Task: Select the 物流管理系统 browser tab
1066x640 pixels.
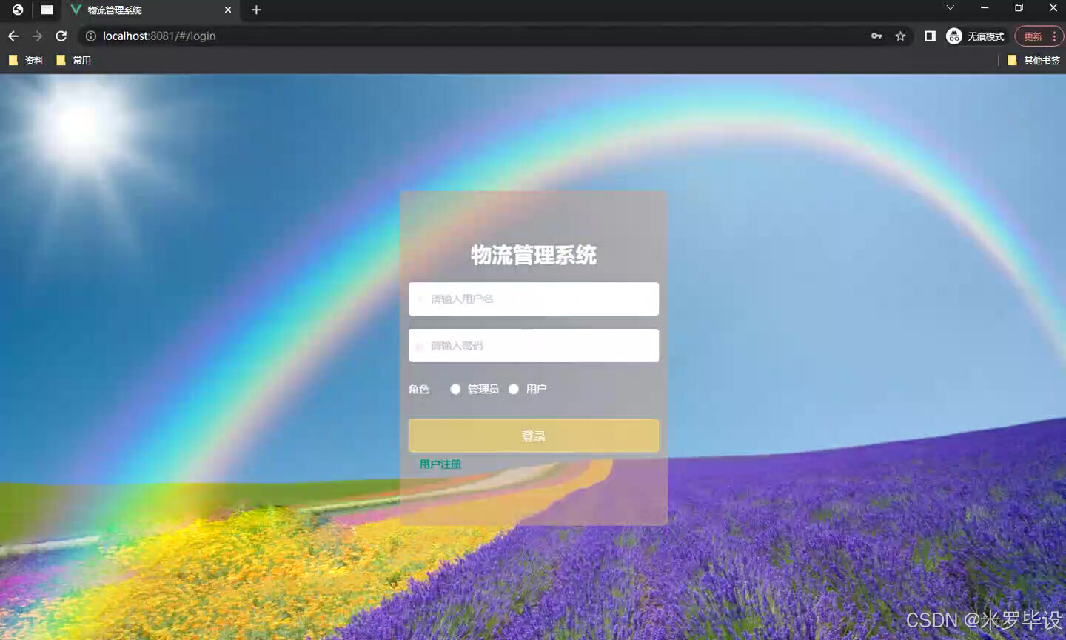Action: pyautogui.click(x=151, y=10)
